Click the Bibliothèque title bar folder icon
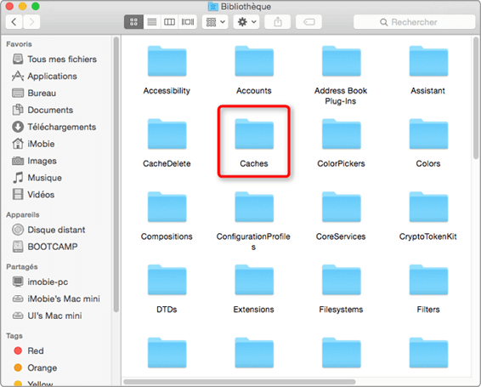 (x=213, y=7)
